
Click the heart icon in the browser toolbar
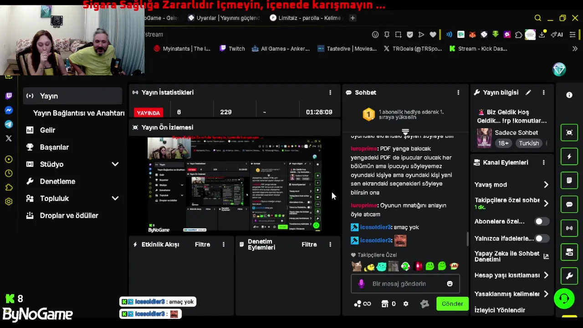[x=433, y=35]
